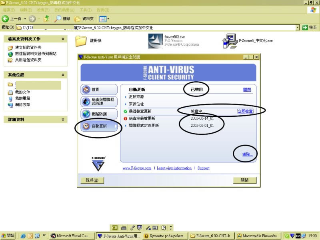The image size is (320, 240).
Task: Go up one folder level
Action: tap(47, 19)
